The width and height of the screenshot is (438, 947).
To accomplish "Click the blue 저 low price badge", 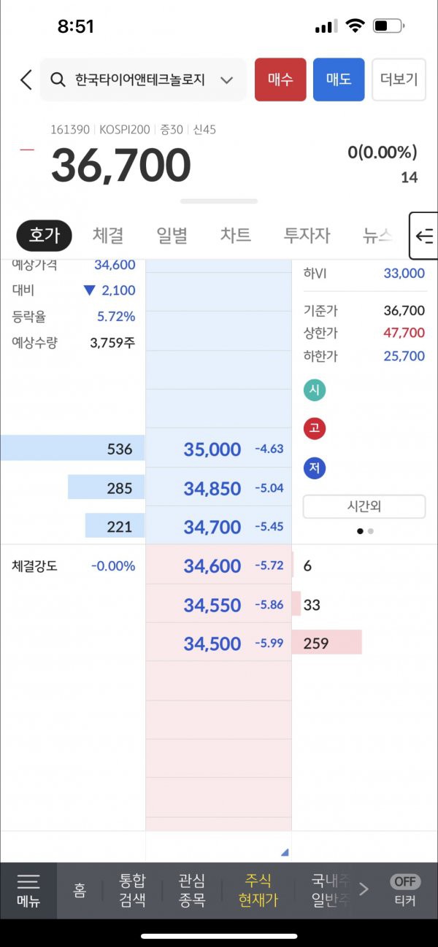I will 314,468.
